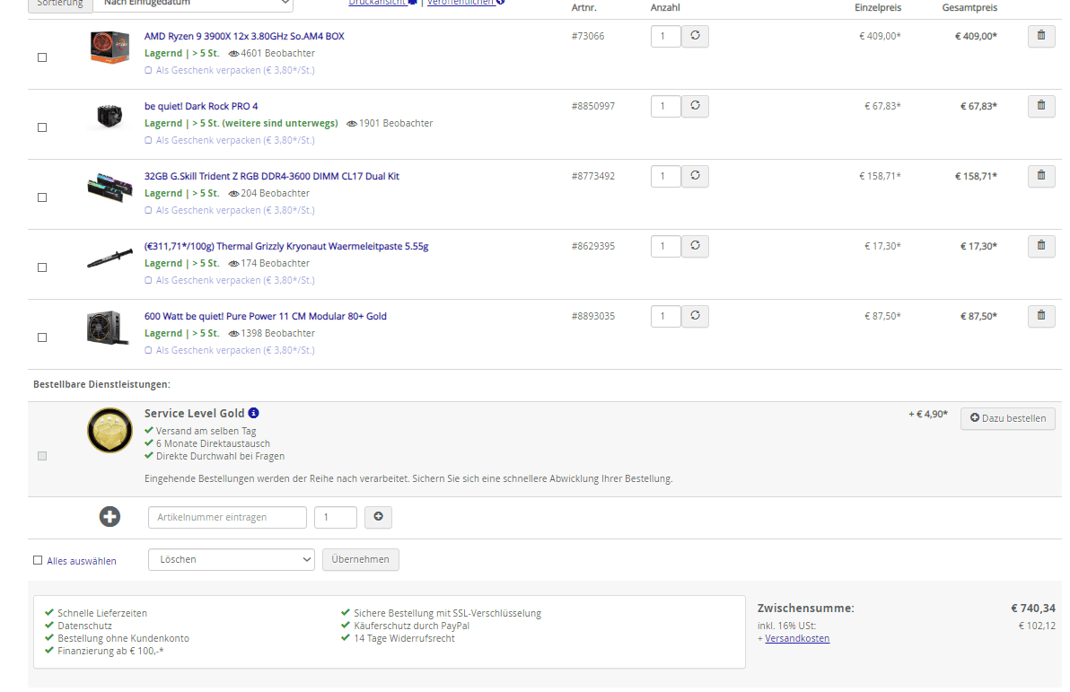The image size is (1070, 692).
Task: Focus the Artikelnummer eintragen field
Action: point(227,517)
